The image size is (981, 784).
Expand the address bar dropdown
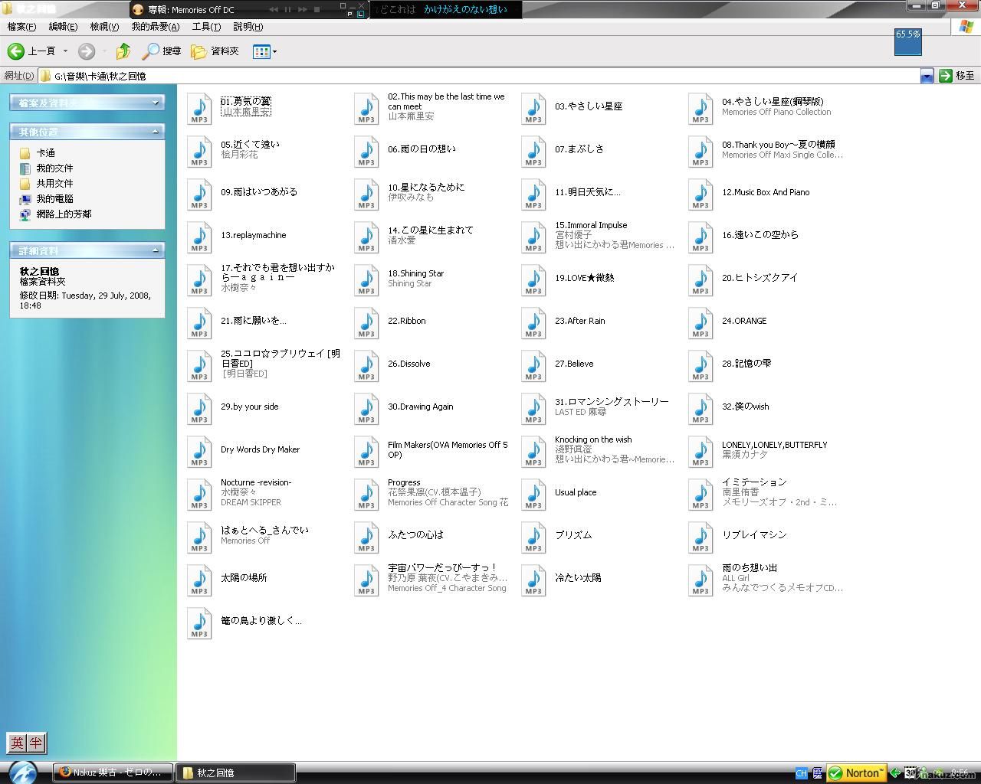(x=927, y=76)
